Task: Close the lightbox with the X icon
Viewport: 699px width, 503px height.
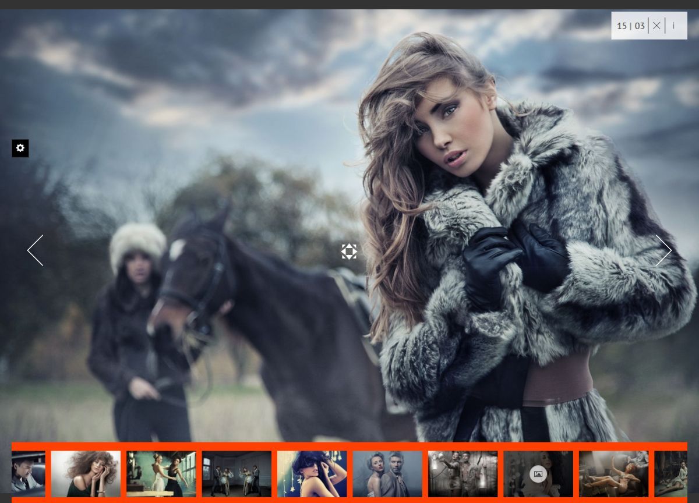Action: coord(656,26)
